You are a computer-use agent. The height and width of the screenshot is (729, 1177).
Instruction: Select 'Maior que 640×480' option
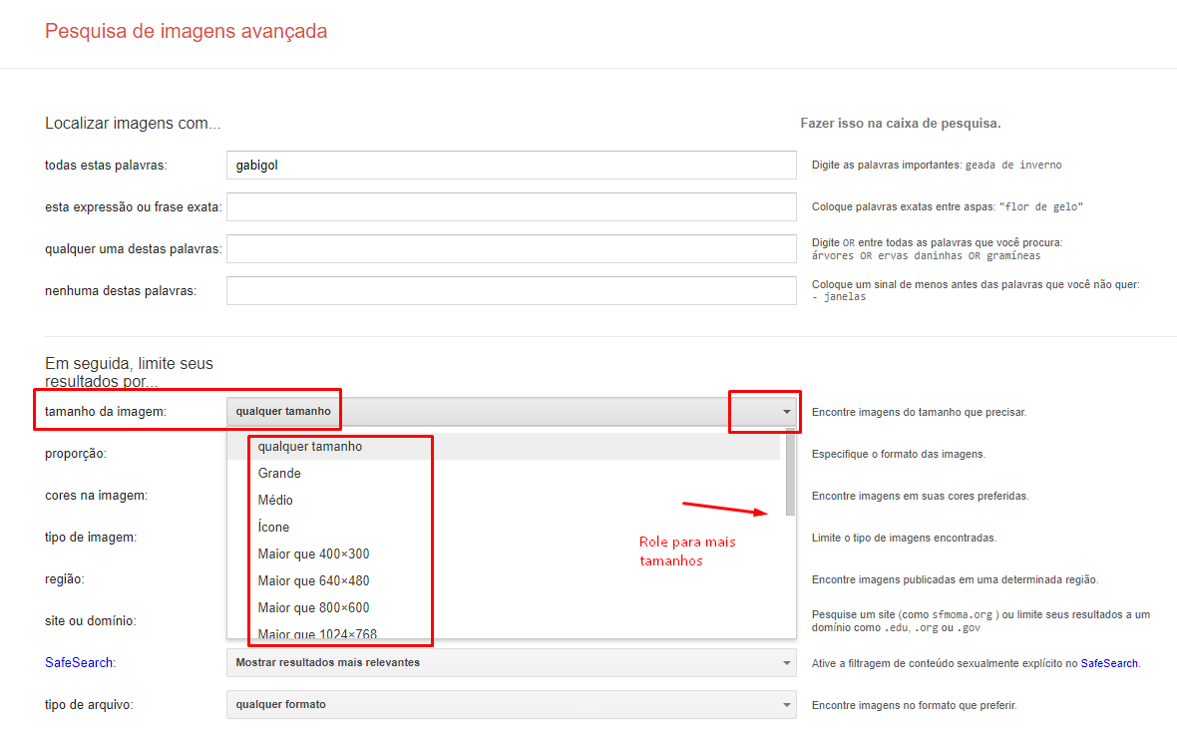tap(504, 581)
